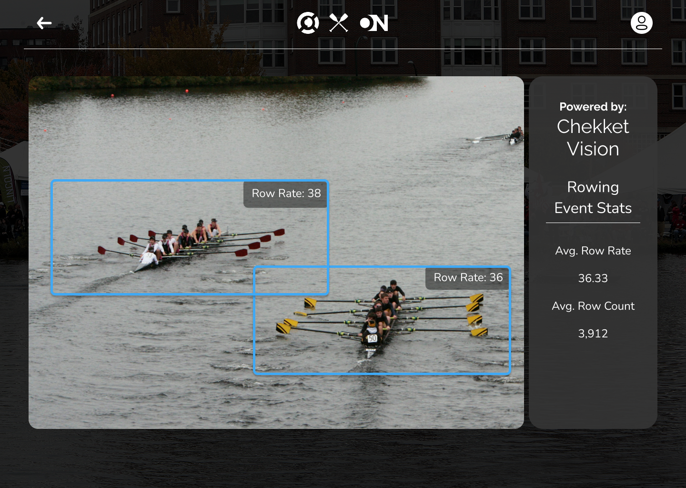Select the Avg. Row Rate label

(593, 251)
